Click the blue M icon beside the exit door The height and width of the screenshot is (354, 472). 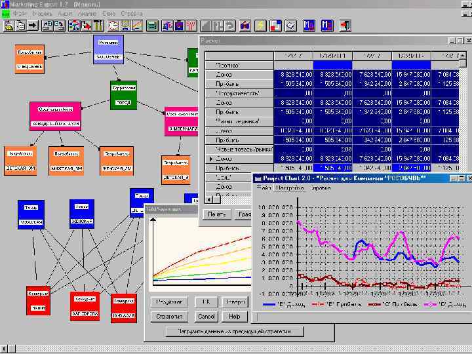327,26
